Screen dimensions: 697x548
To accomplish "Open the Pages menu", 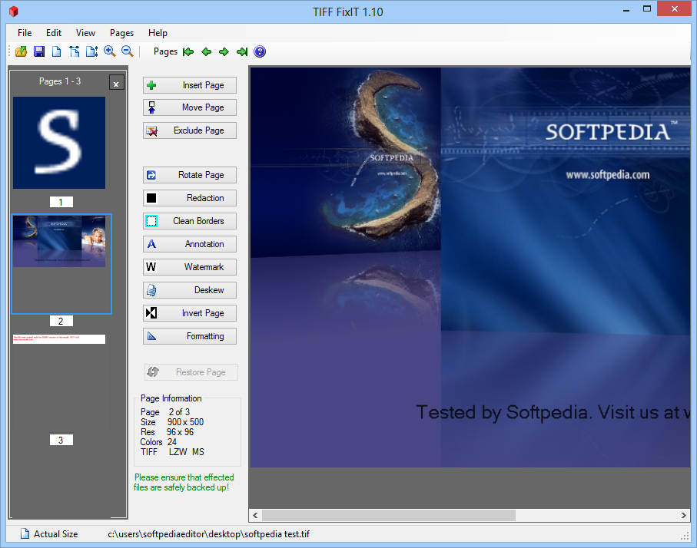I will point(121,33).
